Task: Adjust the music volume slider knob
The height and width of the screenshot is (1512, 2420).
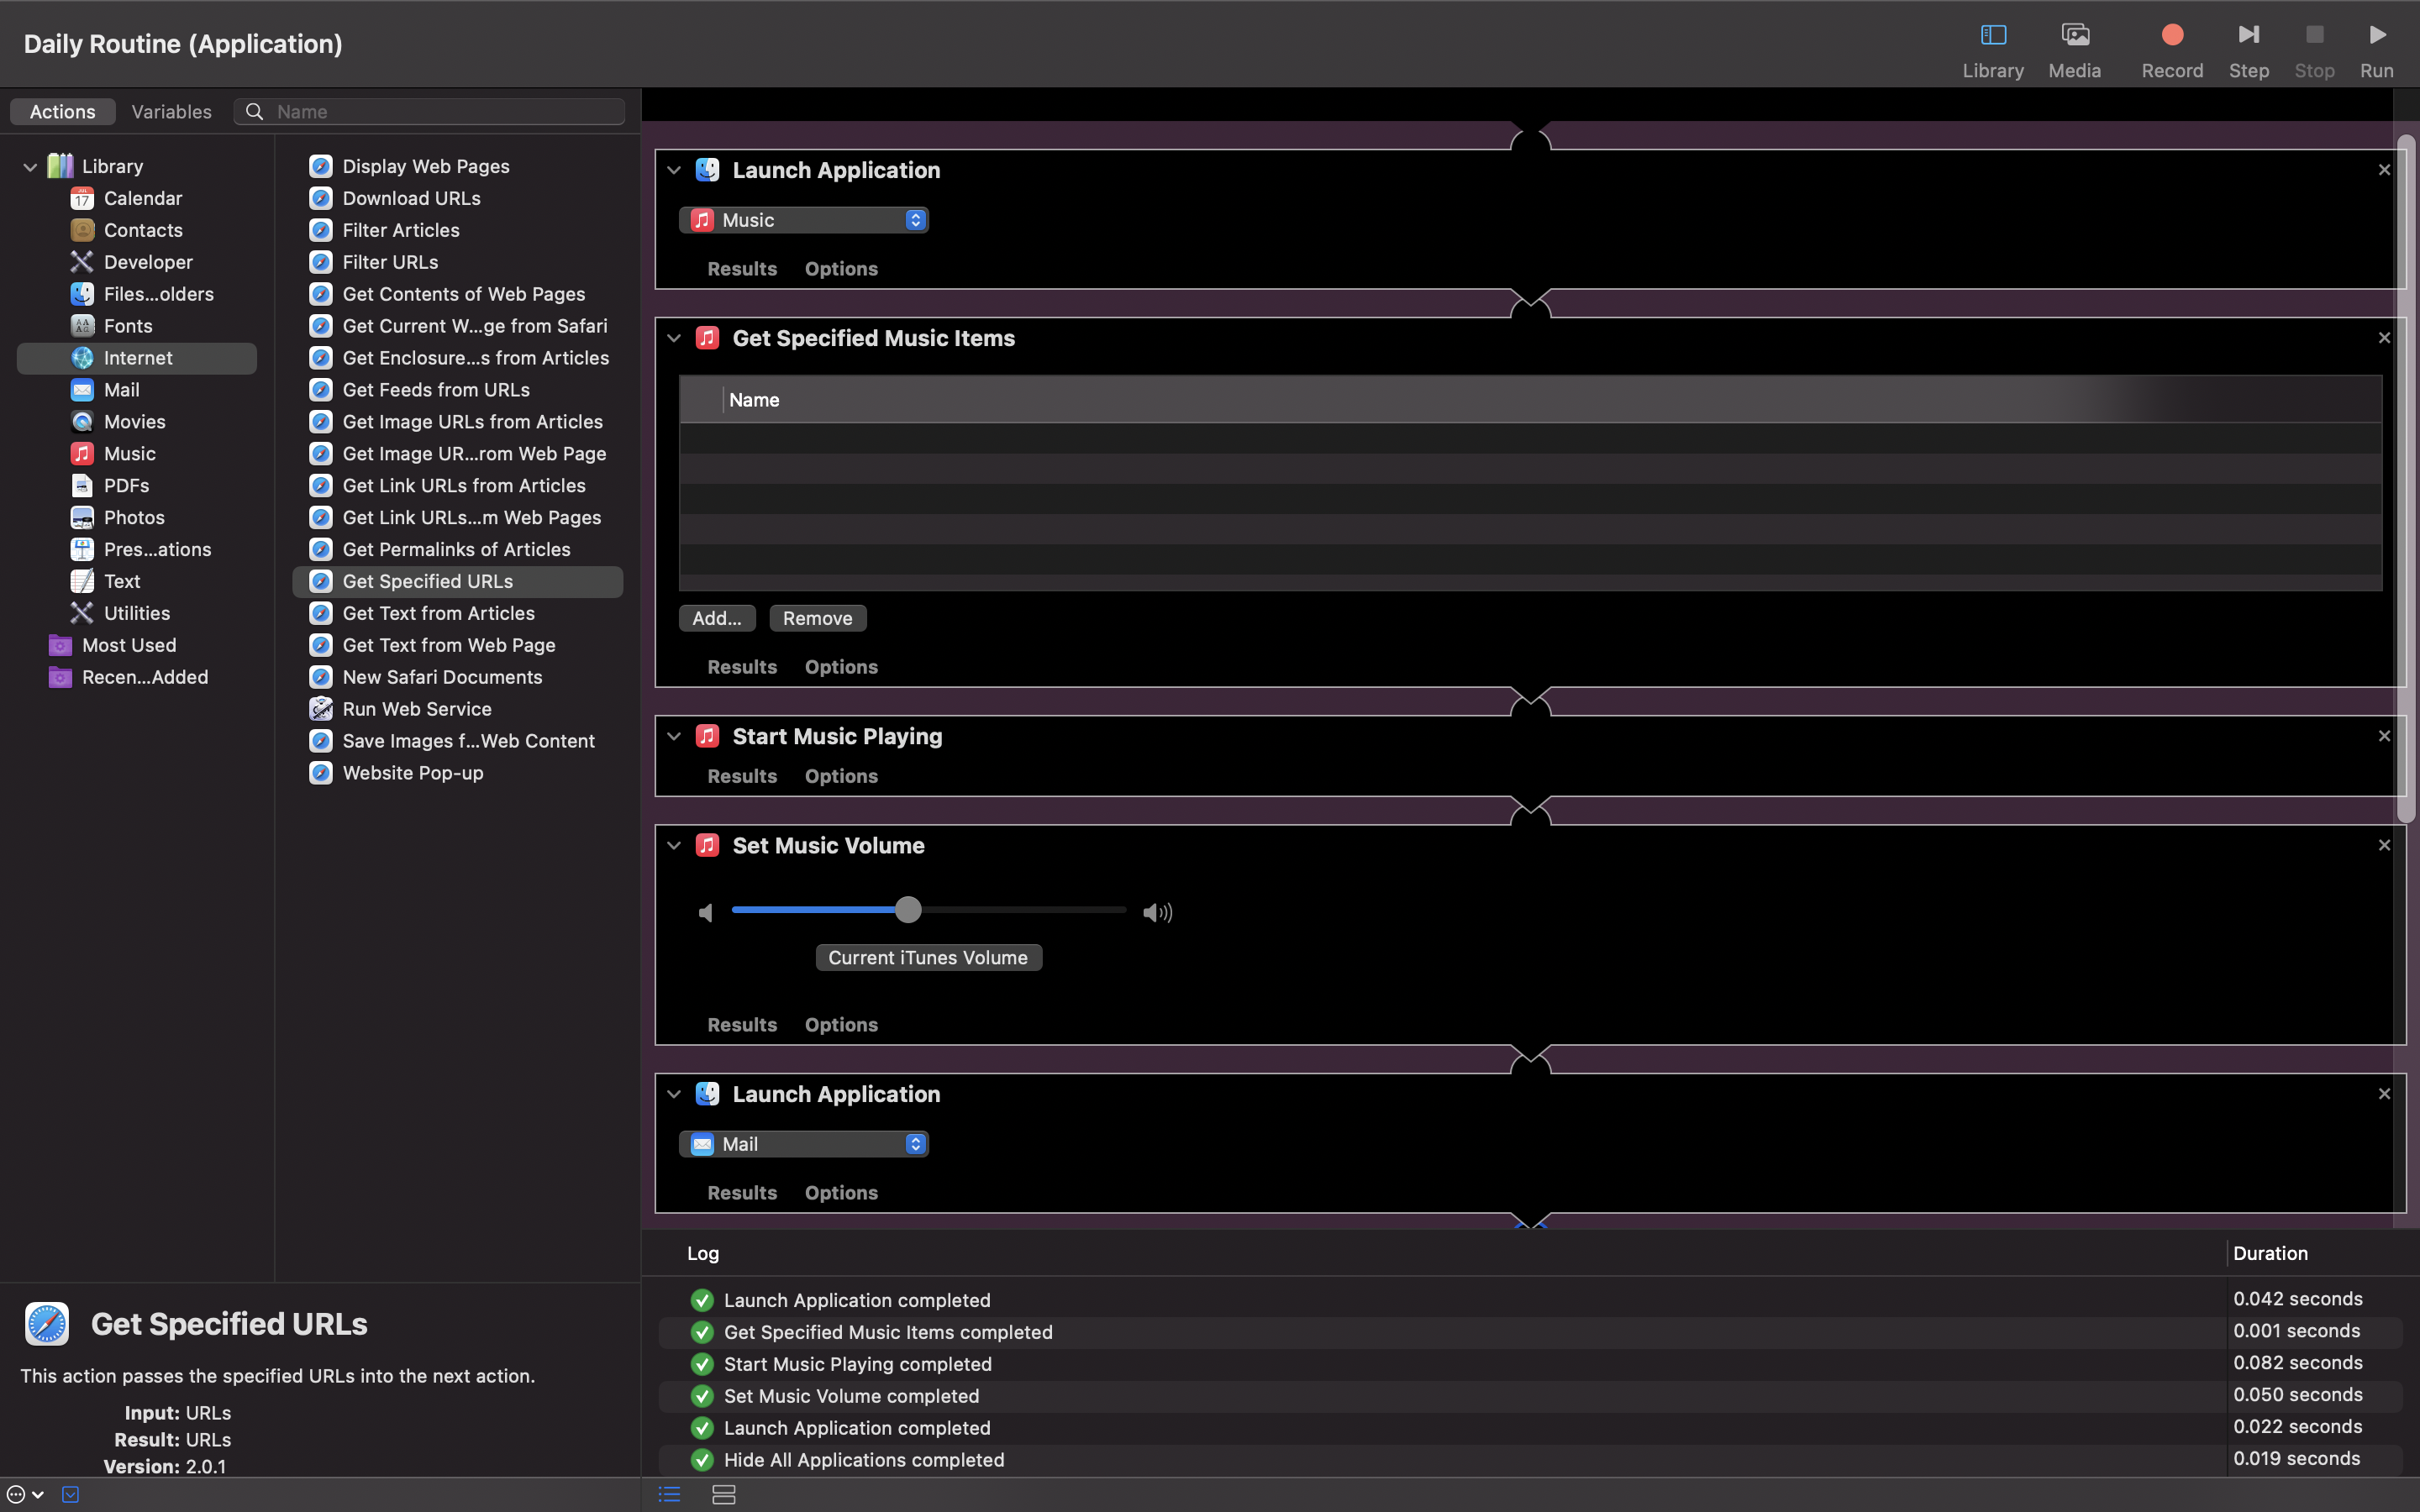Action: click(907, 910)
